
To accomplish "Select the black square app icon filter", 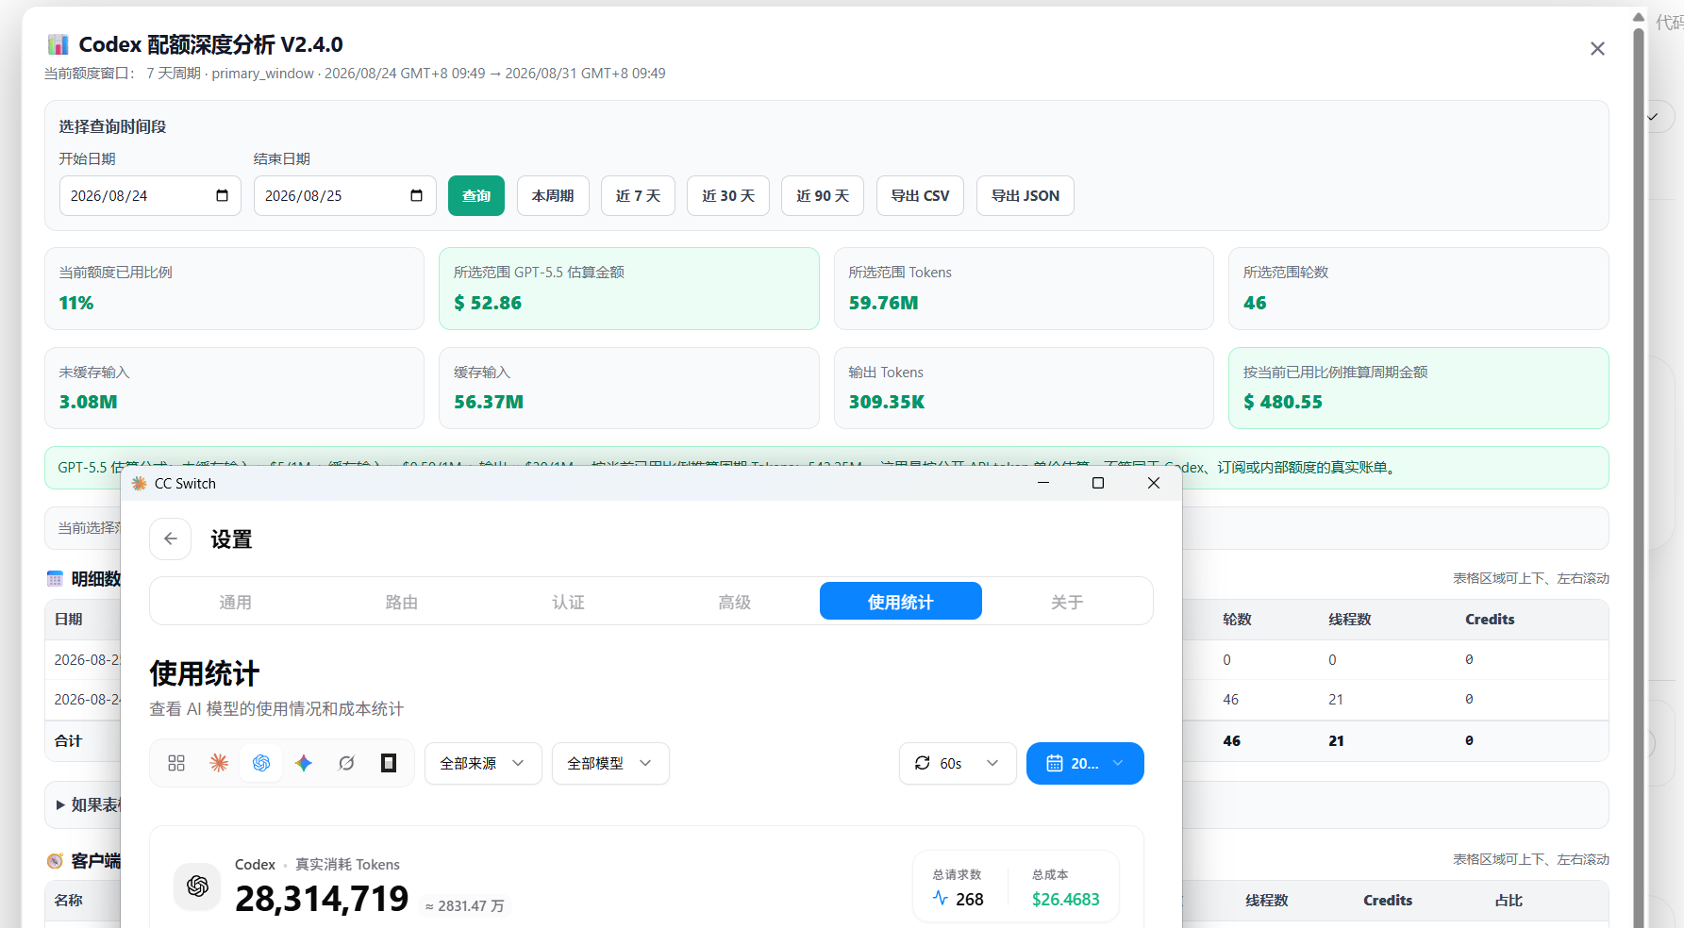I will pyautogui.click(x=389, y=763).
